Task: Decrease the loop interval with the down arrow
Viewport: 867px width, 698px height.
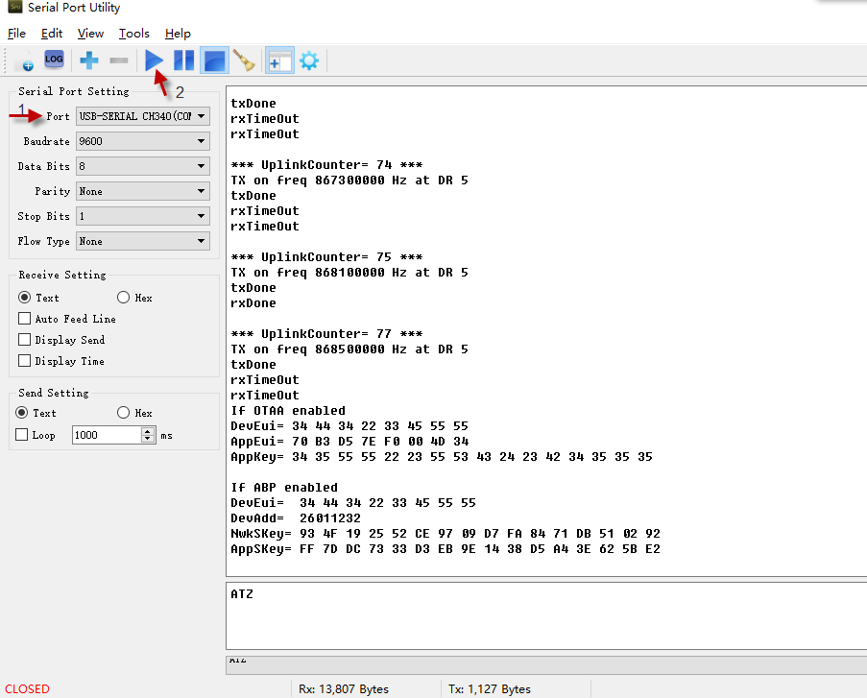Action: point(148,439)
